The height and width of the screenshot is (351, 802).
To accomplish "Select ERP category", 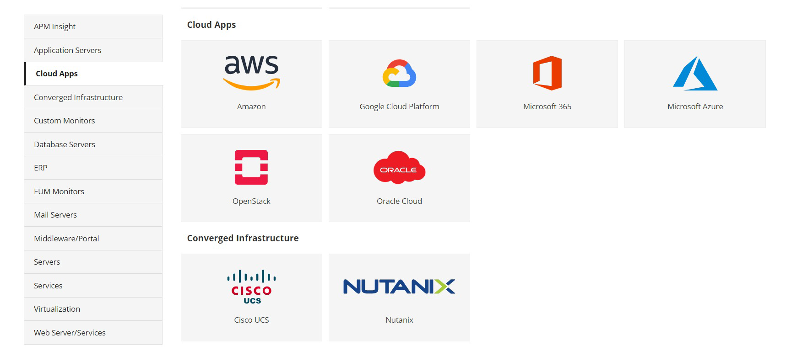I will pyautogui.click(x=93, y=168).
